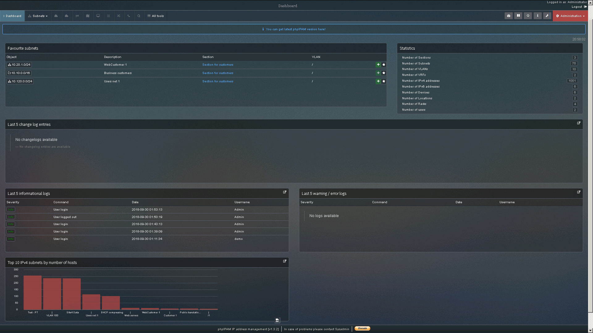Click the cloud icon directly beside Subnets menu

[x=56, y=16]
